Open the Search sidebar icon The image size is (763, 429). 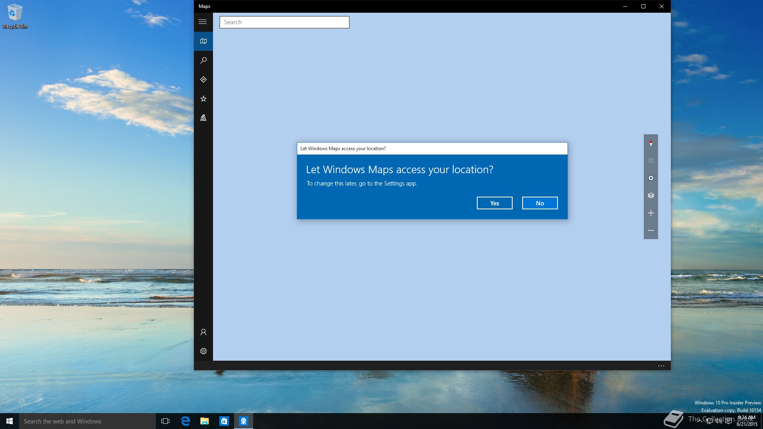point(203,60)
